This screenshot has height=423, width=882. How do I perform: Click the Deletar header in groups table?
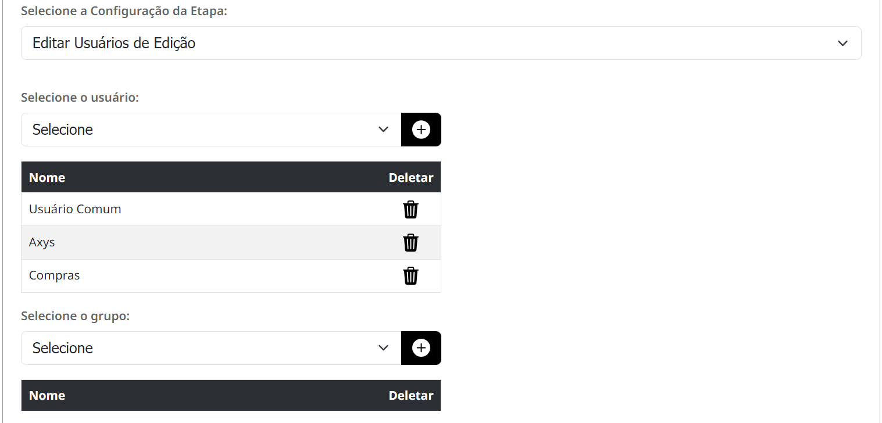[x=411, y=396]
